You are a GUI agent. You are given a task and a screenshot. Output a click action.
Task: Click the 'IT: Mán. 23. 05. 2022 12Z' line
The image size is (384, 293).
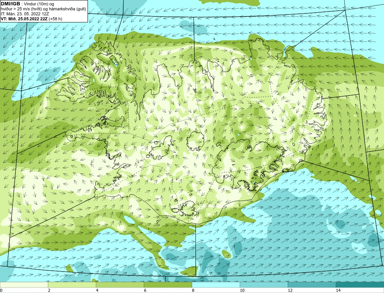25,14
